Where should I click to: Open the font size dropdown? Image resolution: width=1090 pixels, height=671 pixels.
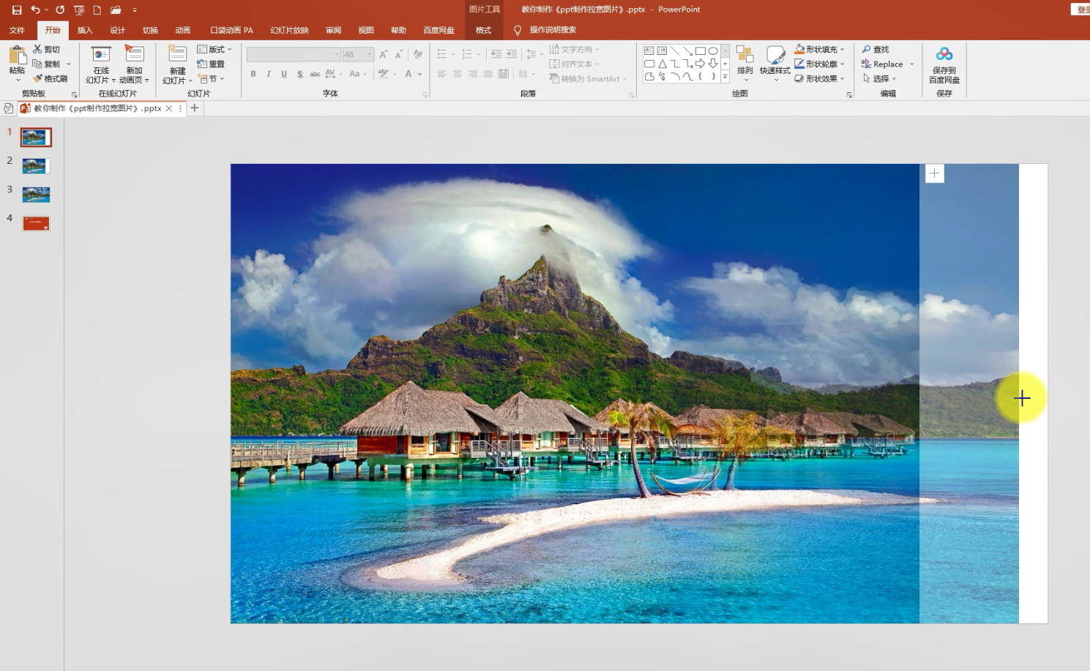(370, 54)
